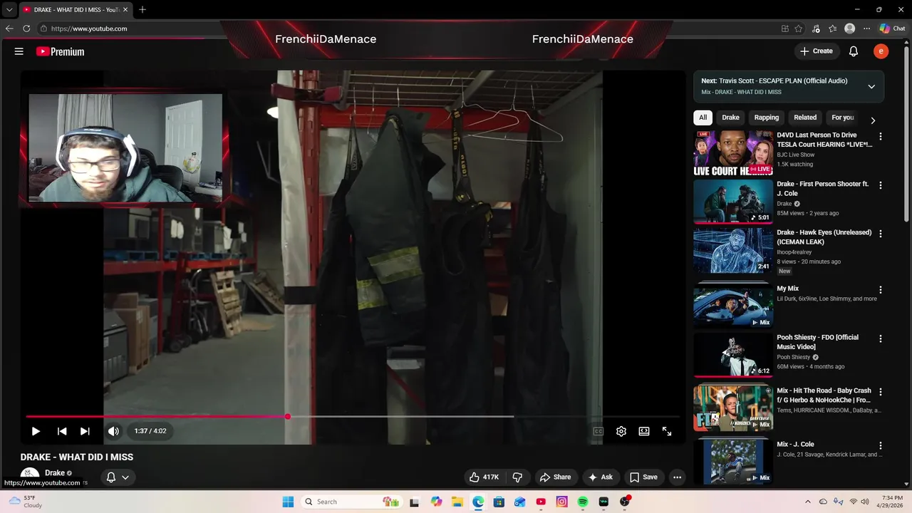Open File Explorer from the taskbar
912x513 pixels.
point(457,502)
